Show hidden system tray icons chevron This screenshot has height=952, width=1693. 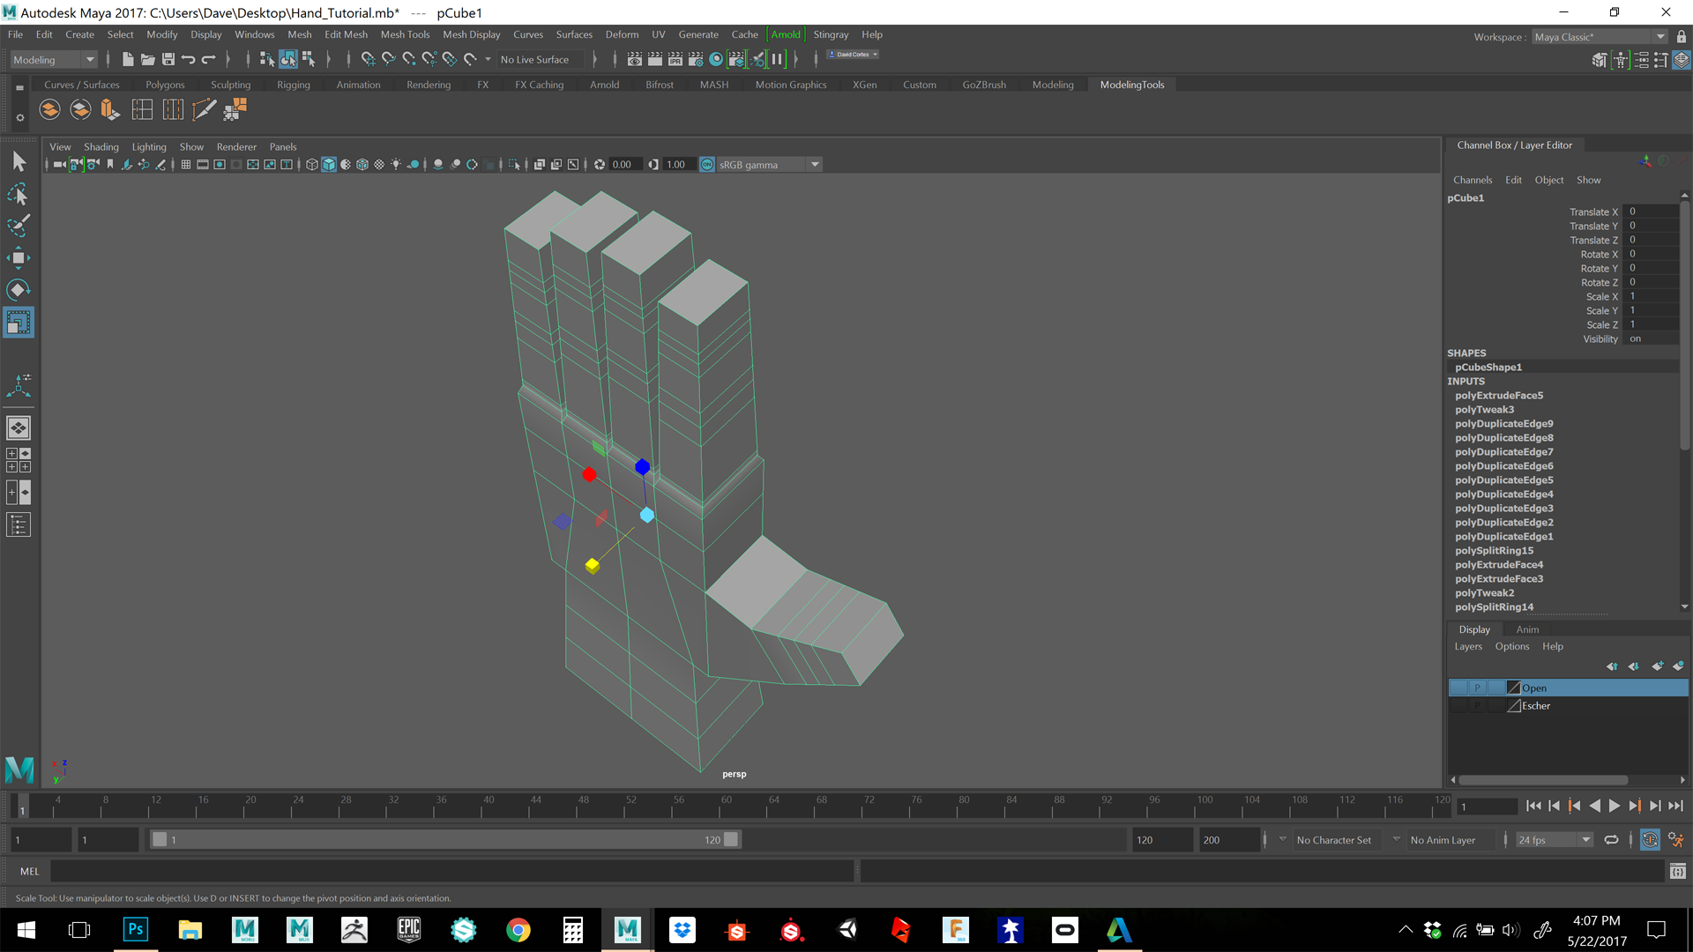pyautogui.click(x=1406, y=930)
